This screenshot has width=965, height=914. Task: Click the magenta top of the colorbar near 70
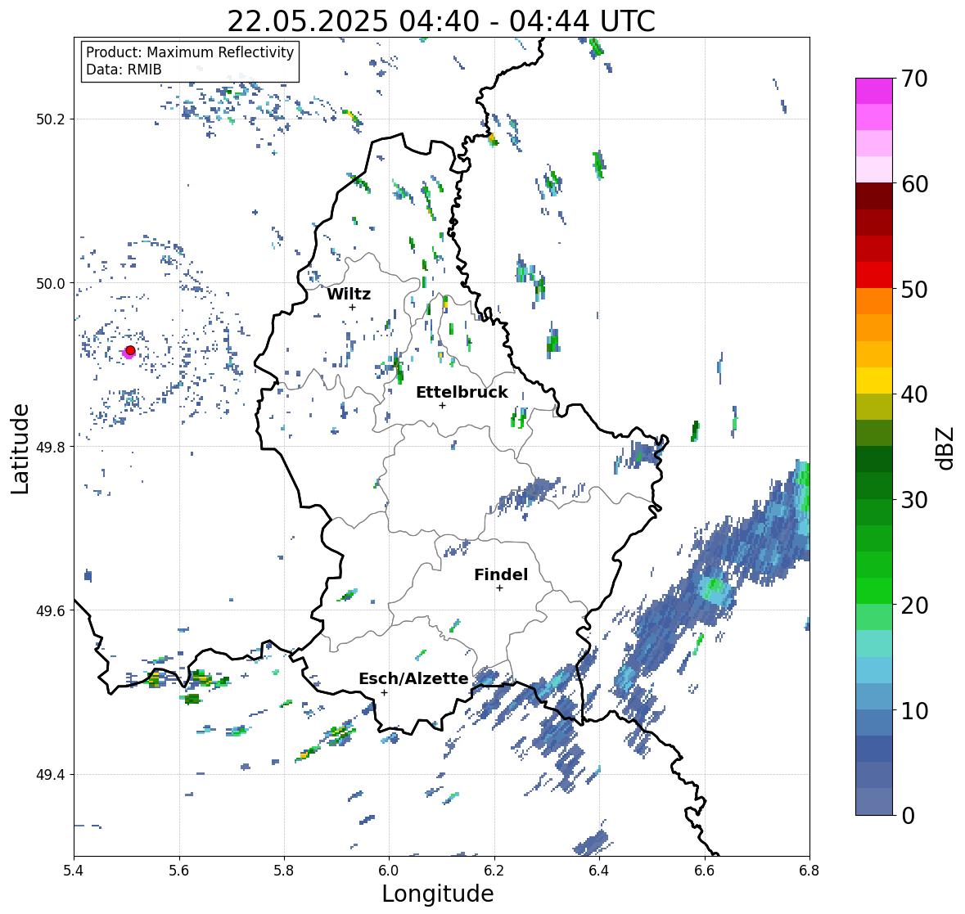(874, 90)
